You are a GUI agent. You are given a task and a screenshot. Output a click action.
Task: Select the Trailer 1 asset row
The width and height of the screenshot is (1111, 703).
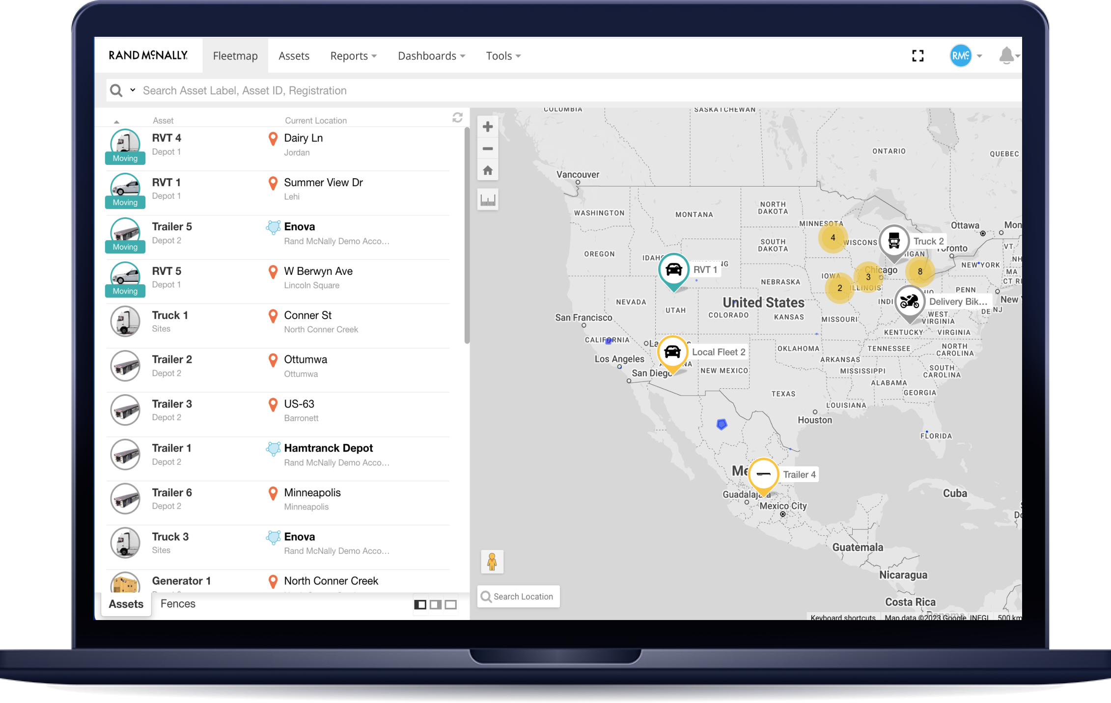click(x=278, y=459)
